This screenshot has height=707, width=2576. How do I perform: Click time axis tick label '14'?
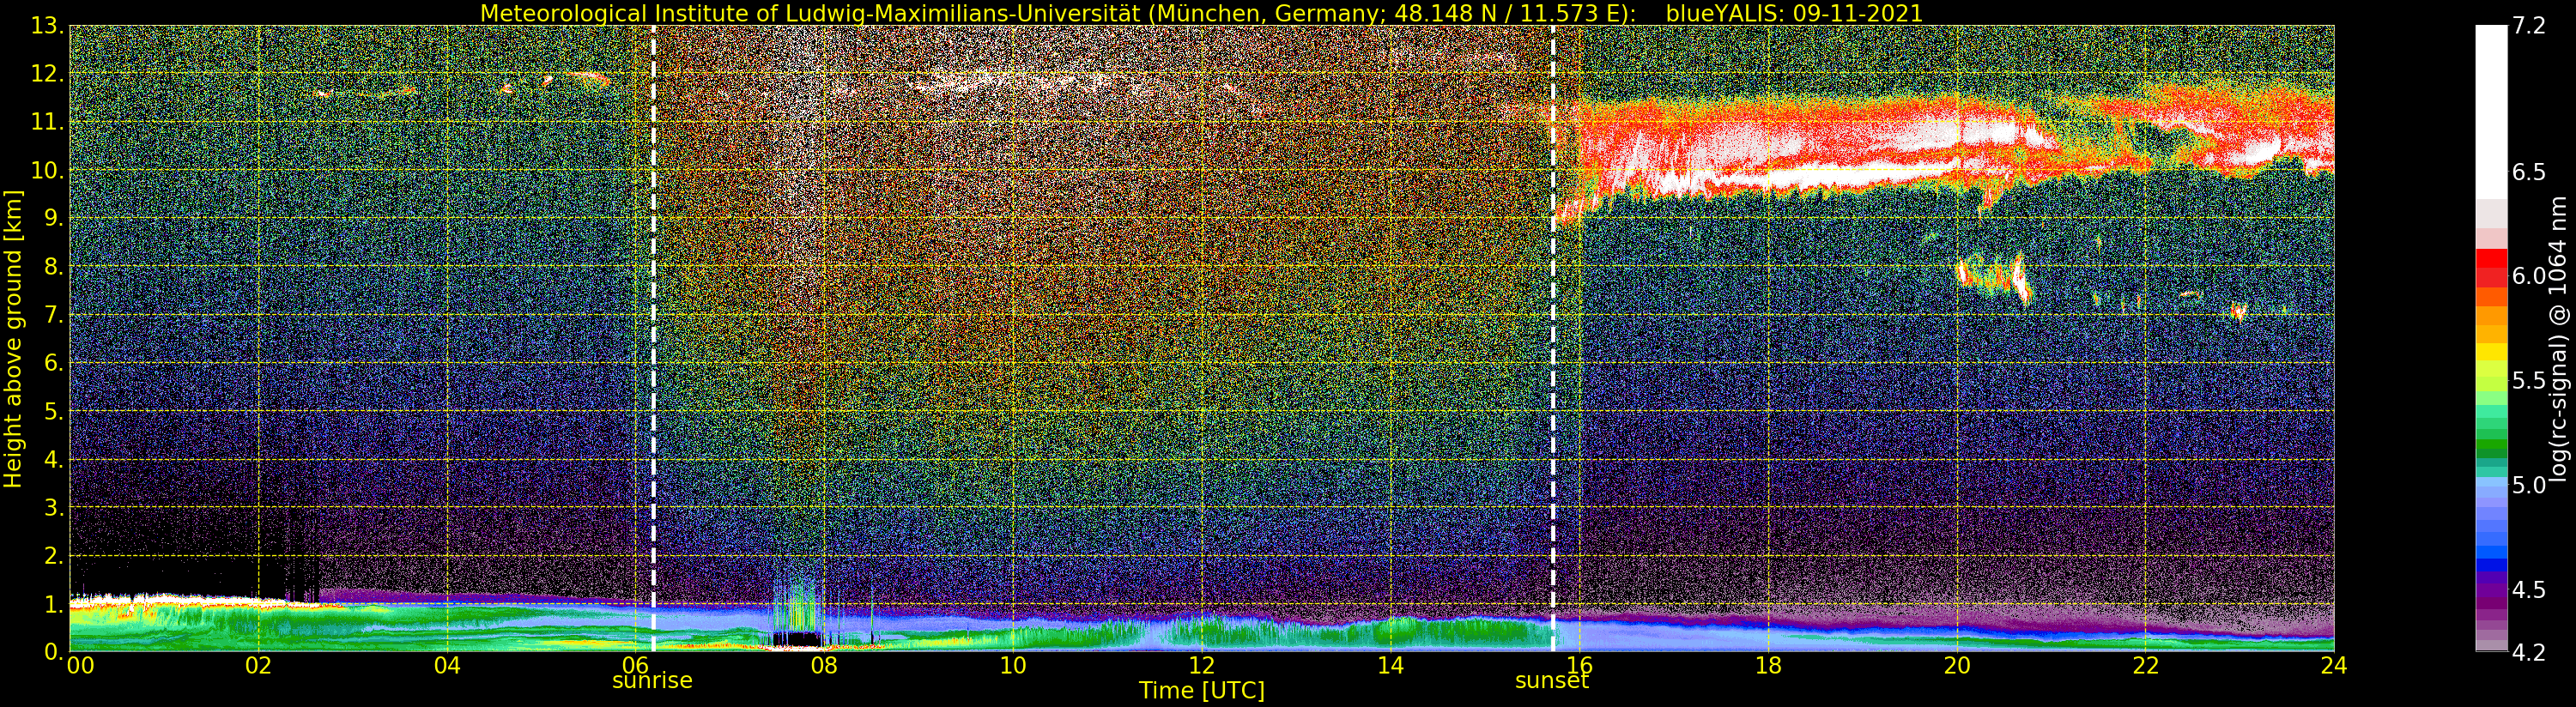click(x=1391, y=666)
